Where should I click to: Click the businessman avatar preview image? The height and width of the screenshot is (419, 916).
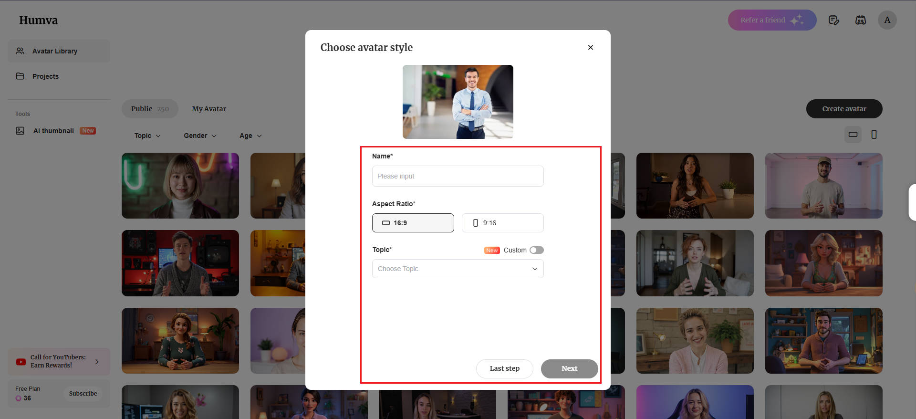coord(458,102)
